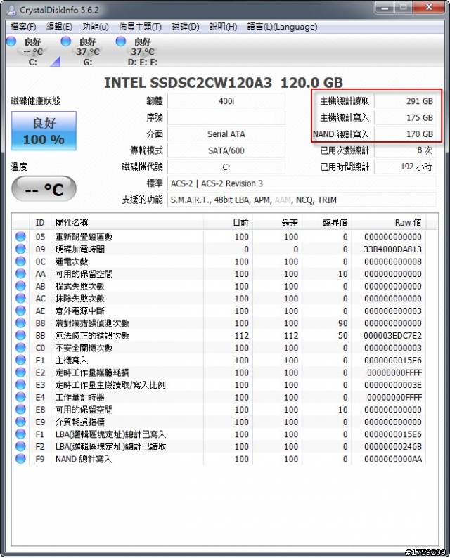Click the CrystalDiskInfo title bar app icon
Viewport: 450px width, 558px height.
pos(11,10)
